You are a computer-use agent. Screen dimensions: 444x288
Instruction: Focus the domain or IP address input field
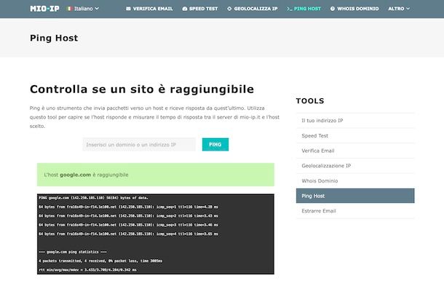click(x=139, y=145)
